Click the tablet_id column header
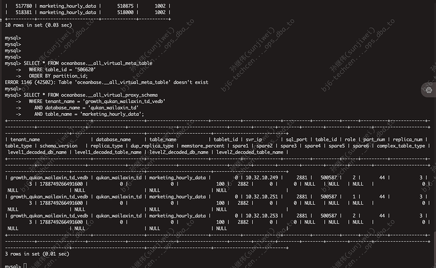Image resolution: width=436 pixels, height=268 pixels. [x=226, y=140]
